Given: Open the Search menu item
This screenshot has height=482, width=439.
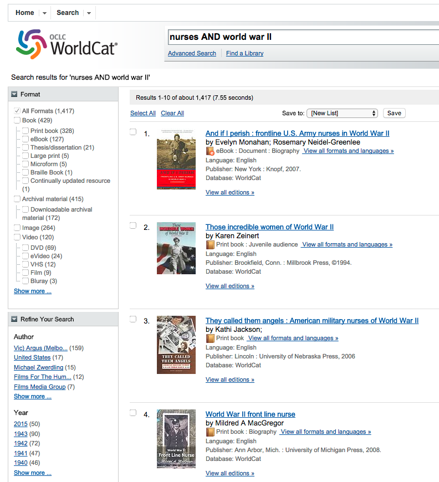Looking at the screenshot, I should (68, 13).
